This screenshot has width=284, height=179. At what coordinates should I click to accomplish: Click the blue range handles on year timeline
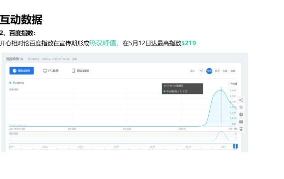click(235, 147)
